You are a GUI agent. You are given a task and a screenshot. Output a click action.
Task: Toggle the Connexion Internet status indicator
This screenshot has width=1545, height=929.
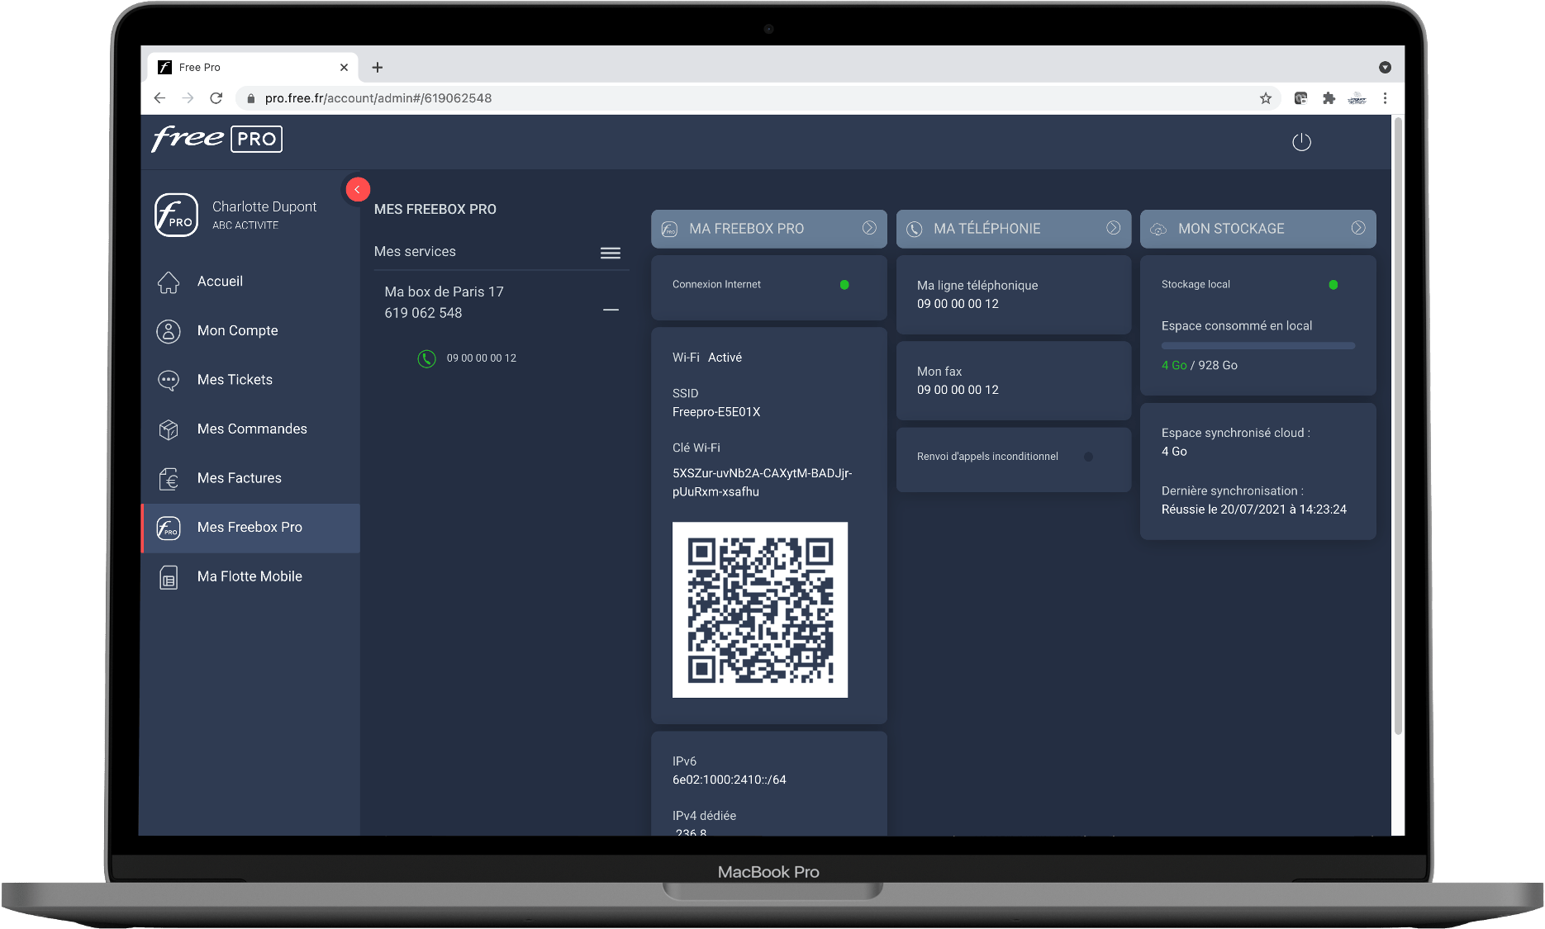[x=844, y=285]
